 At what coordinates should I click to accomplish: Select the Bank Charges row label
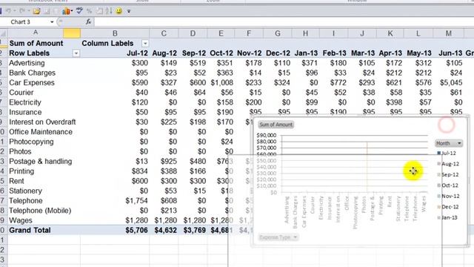coord(44,73)
